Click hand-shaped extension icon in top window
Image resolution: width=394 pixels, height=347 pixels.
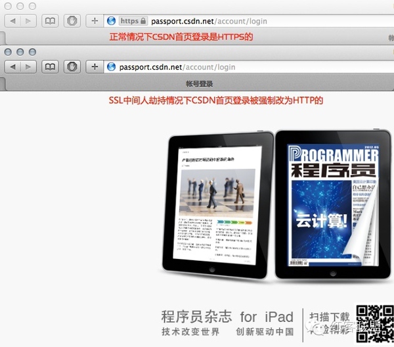click(72, 21)
